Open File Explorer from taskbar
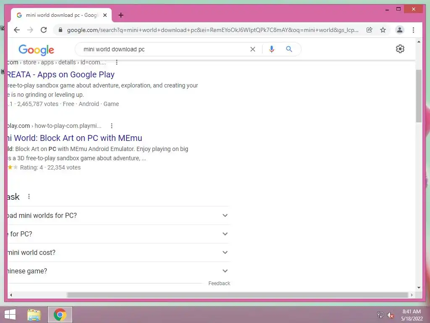The height and width of the screenshot is (323, 430). [x=34, y=315]
